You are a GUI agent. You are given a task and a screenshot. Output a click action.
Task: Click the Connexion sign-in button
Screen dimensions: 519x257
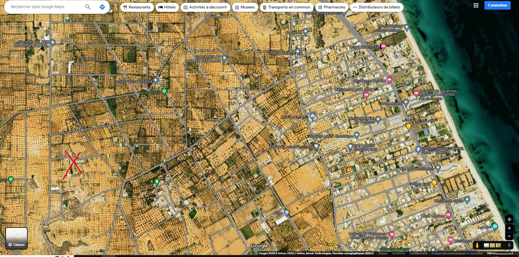coord(497,5)
